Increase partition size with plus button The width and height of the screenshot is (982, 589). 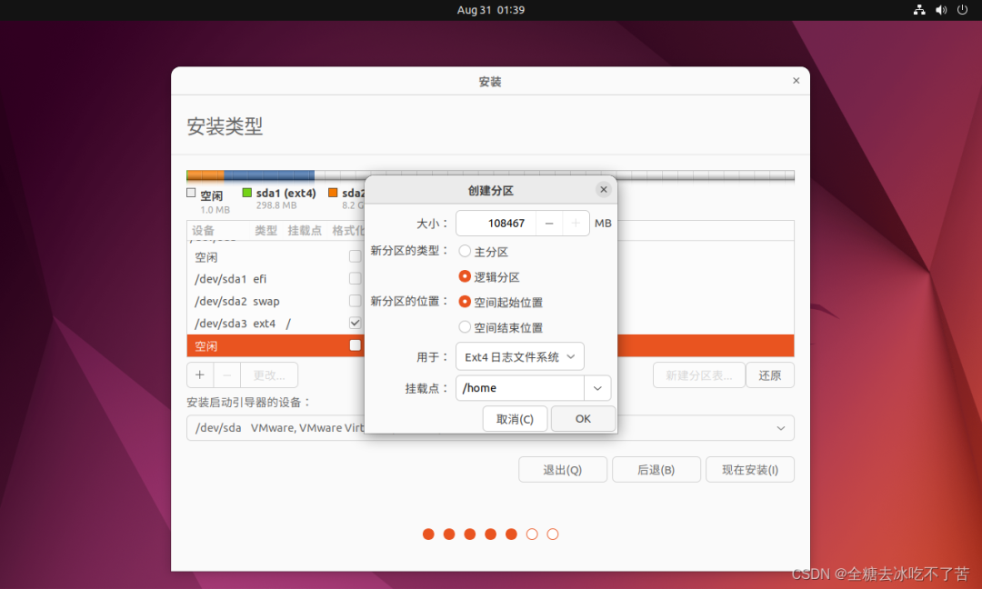[x=576, y=223]
